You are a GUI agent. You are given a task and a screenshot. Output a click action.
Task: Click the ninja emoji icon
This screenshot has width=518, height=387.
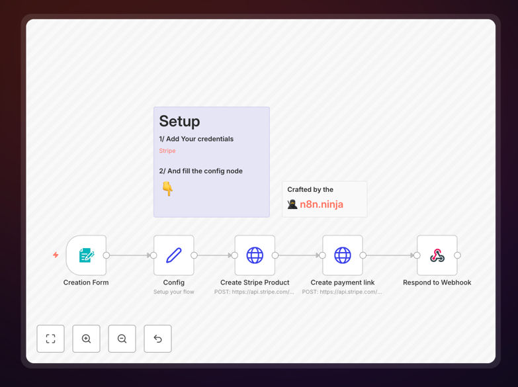point(292,204)
